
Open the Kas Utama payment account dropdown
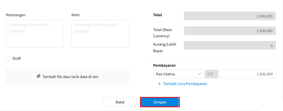[x=178, y=74]
